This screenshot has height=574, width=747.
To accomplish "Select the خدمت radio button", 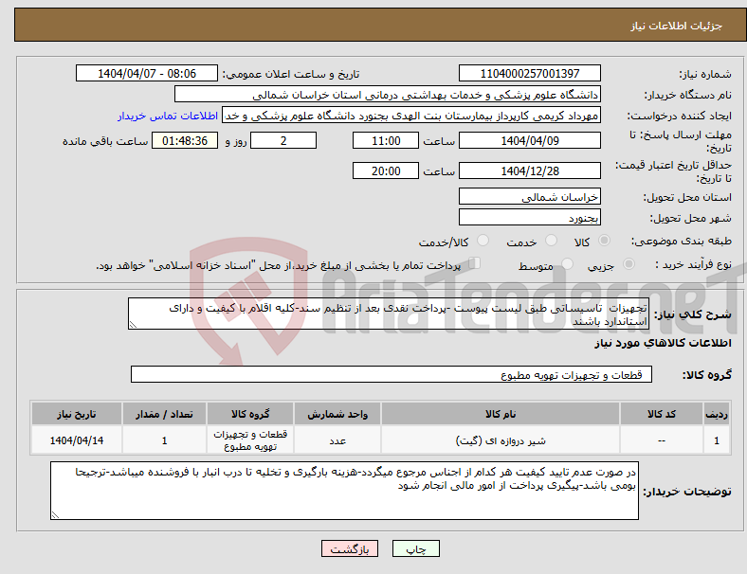I will pyautogui.click(x=551, y=241).
